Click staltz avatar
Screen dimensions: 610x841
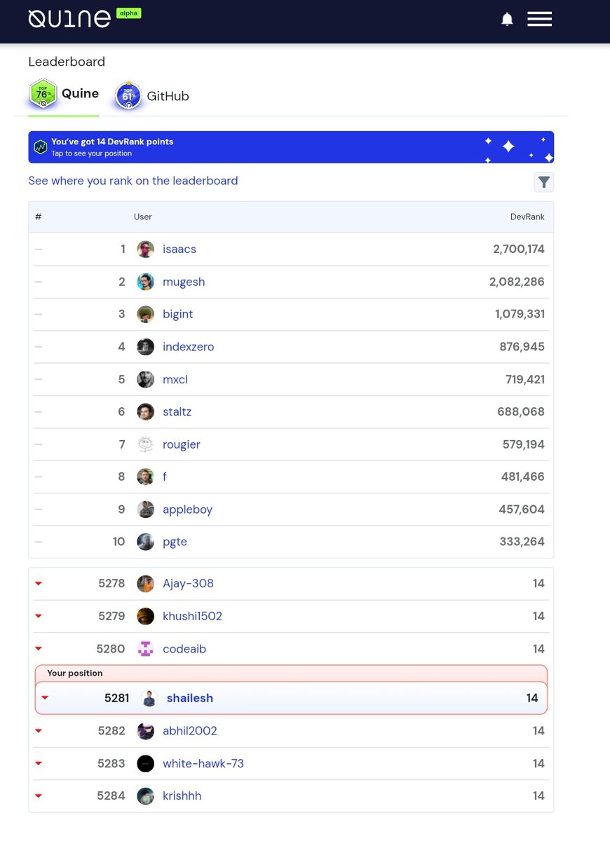[146, 411]
